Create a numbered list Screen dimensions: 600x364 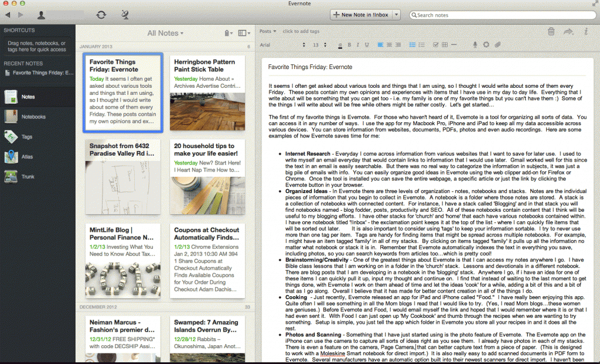[421, 44]
